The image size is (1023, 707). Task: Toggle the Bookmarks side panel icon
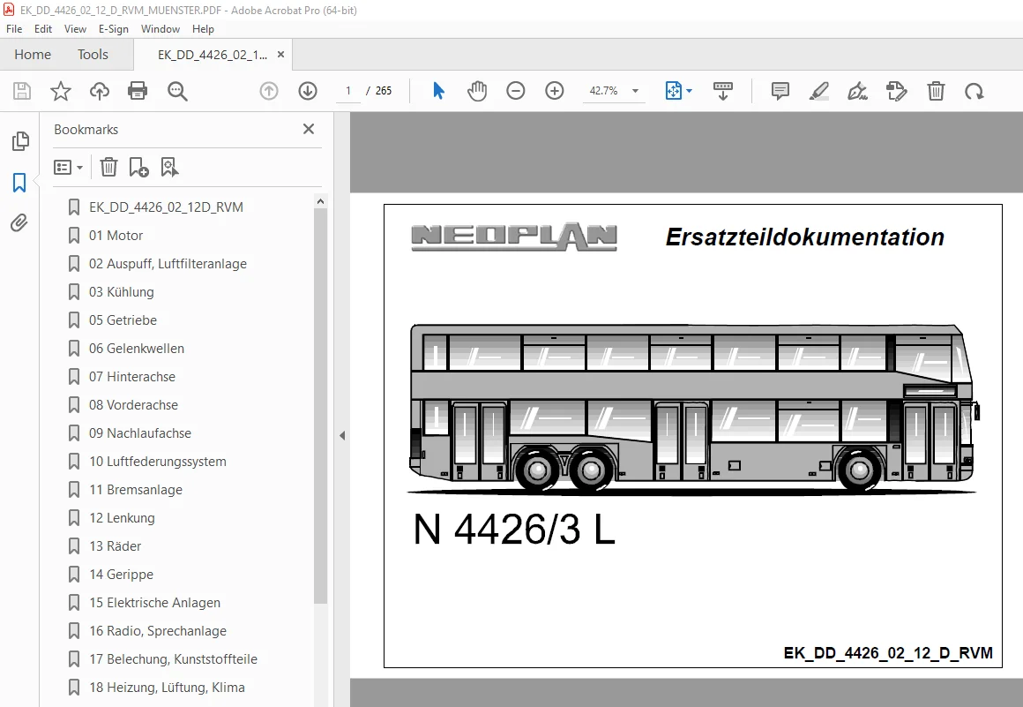coord(19,182)
